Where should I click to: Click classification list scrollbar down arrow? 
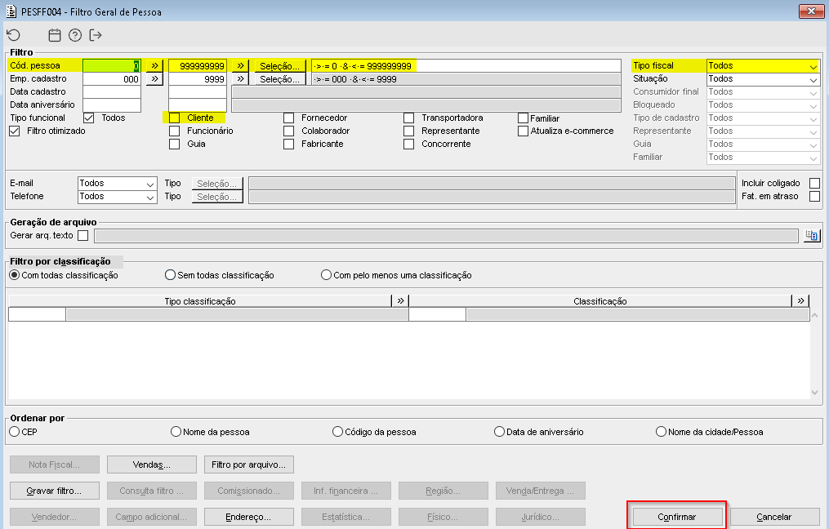(815, 393)
